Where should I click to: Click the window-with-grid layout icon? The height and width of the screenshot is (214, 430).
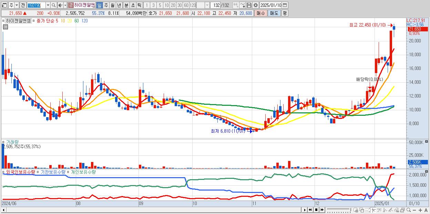click(356, 210)
